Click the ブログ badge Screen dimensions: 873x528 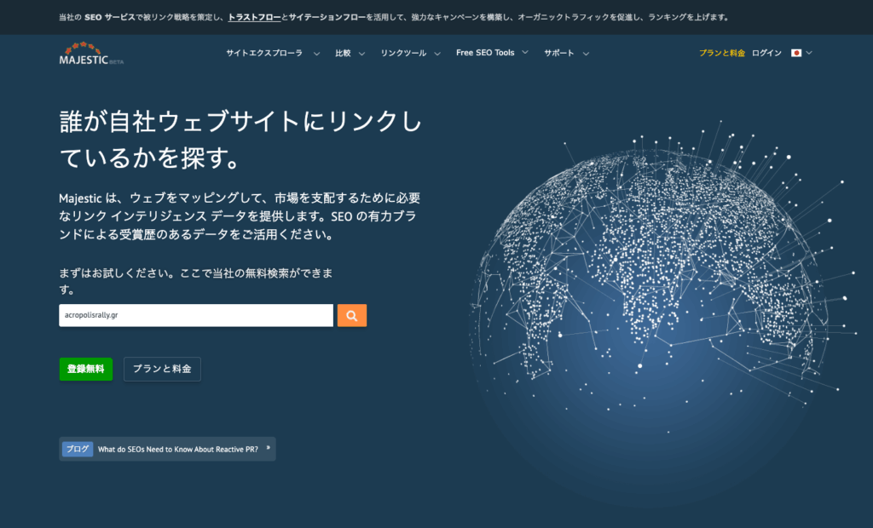tap(78, 449)
